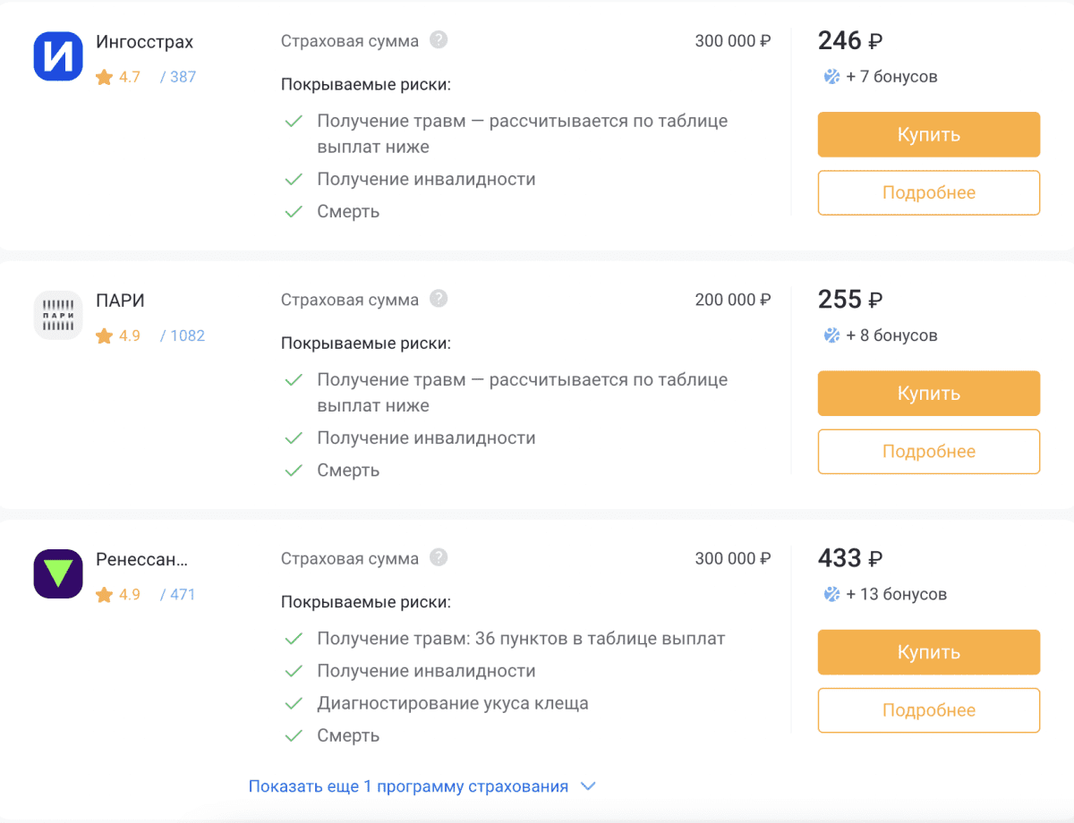Click the bonus icon beside +7 бонусов

tap(831, 77)
